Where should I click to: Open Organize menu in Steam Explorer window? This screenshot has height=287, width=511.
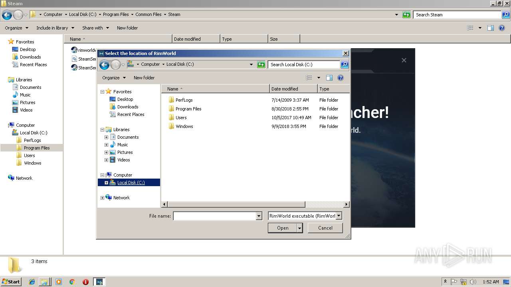coord(16,28)
